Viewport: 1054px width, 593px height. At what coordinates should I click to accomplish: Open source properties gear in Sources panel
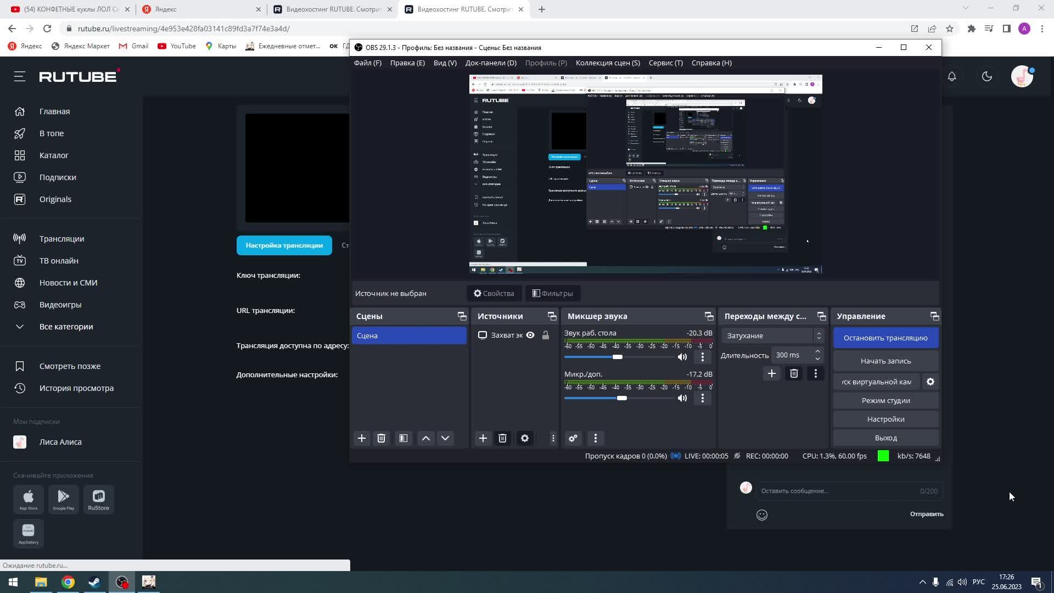(x=525, y=438)
